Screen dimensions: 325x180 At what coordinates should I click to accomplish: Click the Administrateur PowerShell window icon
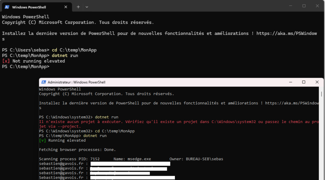(43, 82)
